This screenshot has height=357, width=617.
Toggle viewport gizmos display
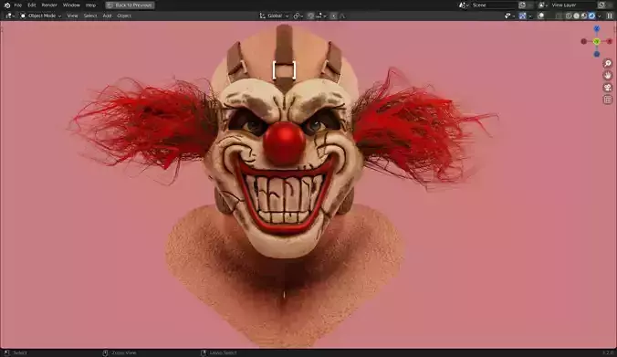[523, 16]
